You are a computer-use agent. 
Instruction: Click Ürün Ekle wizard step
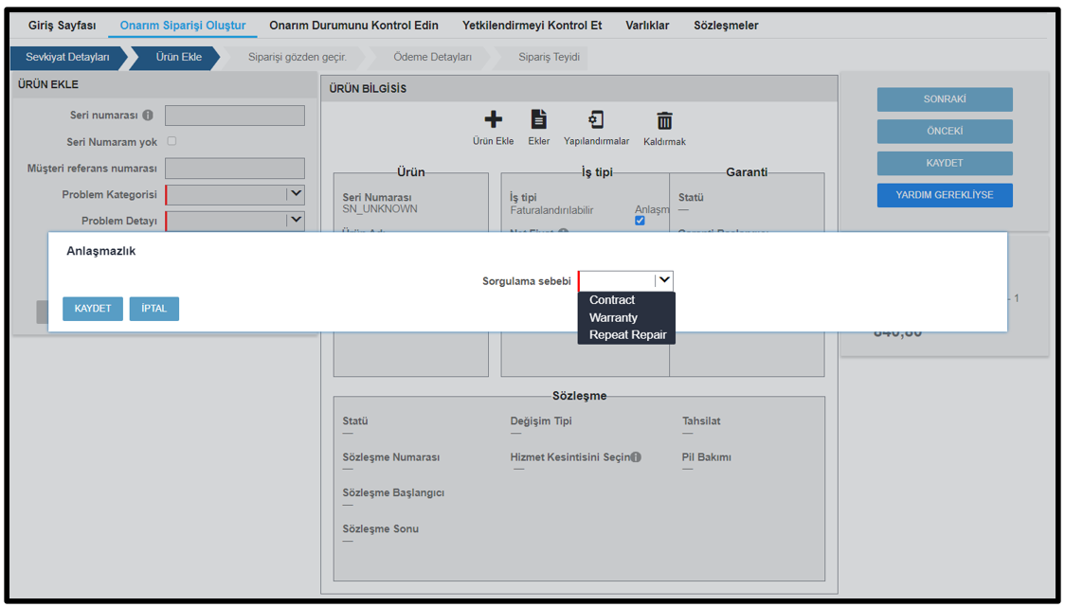pyautogui.click(x=179, y=57)
